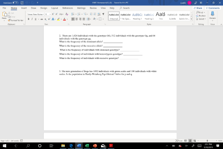Switch to the References tab
The image size is (223, 149).
(x=68, y=8)
